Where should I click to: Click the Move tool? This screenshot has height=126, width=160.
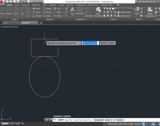(x=36, y=9)
